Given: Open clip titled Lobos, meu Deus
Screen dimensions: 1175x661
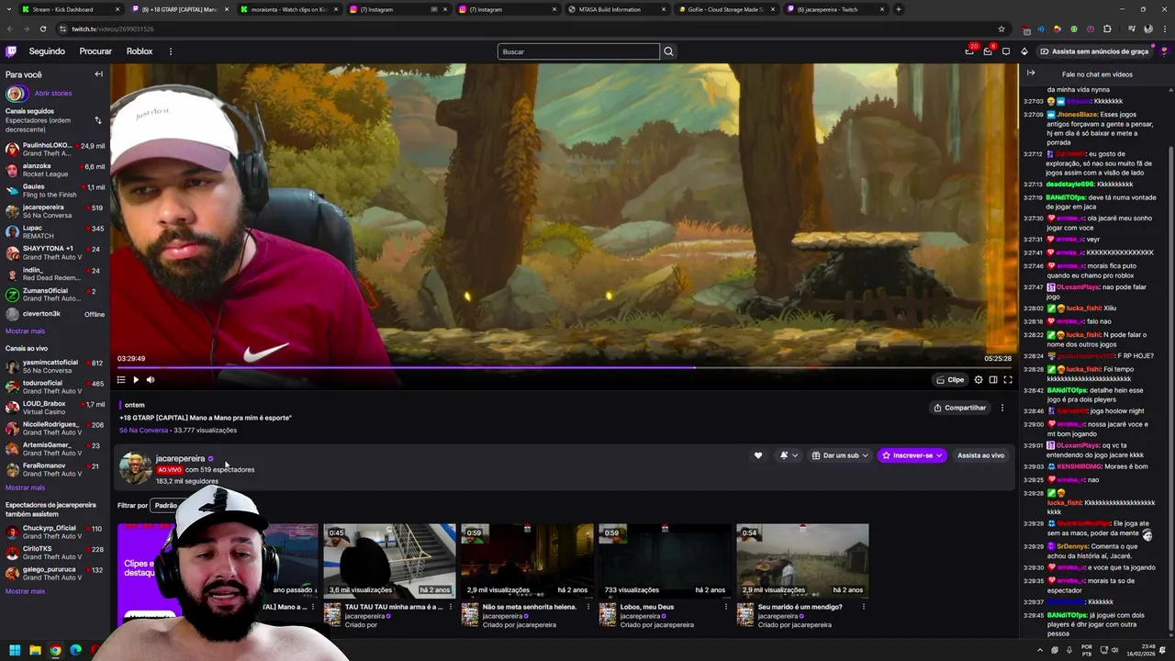Looking at the screenshot, I should pyautogui.click(x=647, y=607).
